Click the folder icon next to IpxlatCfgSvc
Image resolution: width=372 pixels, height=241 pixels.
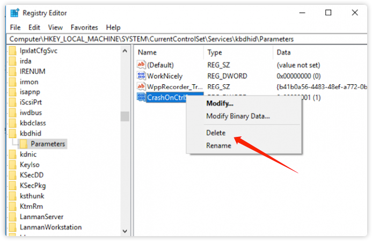(12, 50)
